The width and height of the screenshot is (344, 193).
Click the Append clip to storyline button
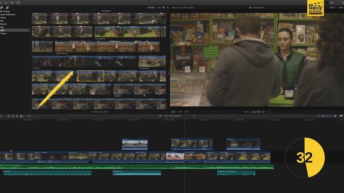17,116
